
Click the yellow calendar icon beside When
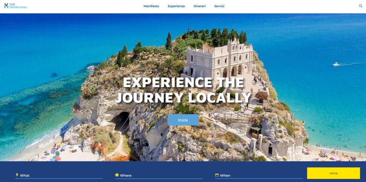point(217,175)
